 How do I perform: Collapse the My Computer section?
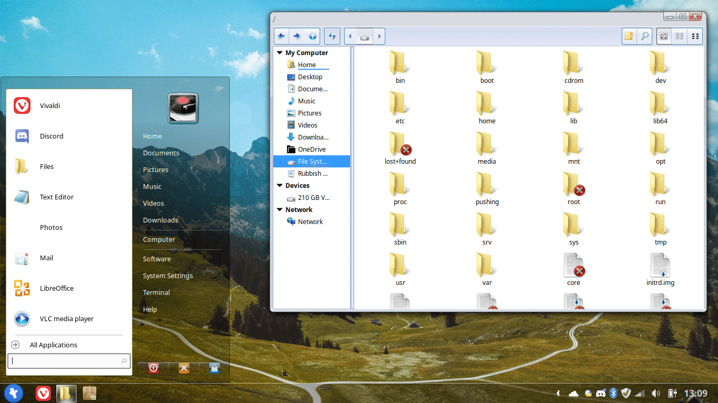click(x=280, y=53)
